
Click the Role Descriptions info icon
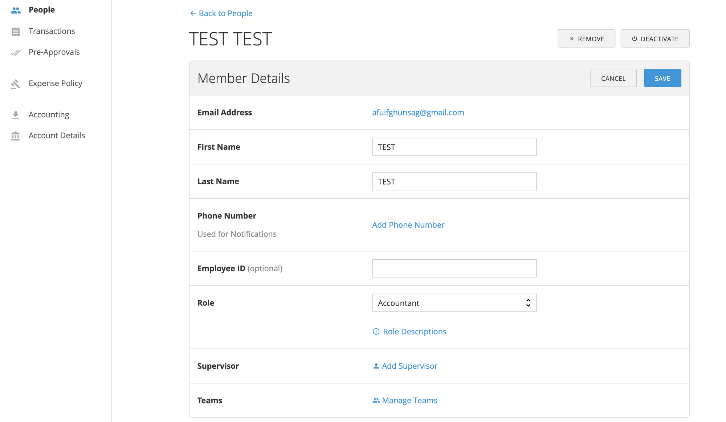click(376, 332)
